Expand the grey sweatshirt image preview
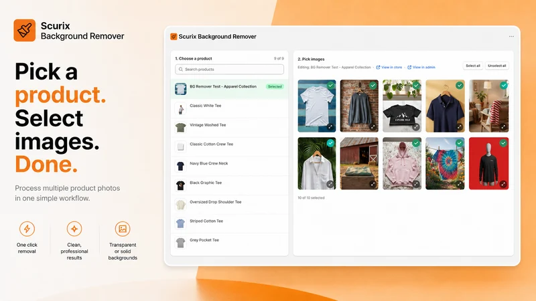This screenshot has height=301, width=536. pyautogui.click(x=373, y=126)
